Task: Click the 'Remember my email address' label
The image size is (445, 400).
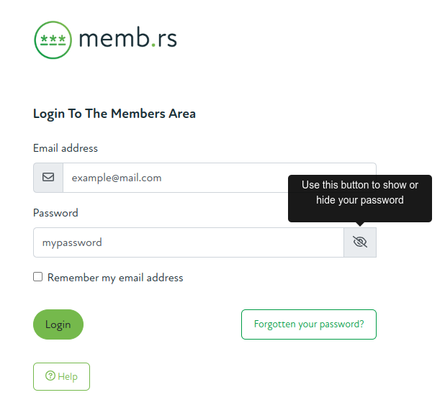Action: 115,278
